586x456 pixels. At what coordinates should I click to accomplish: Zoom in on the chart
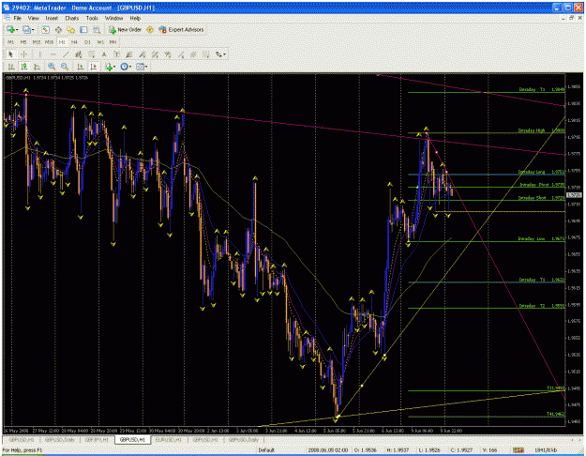[x=52, y=67]
